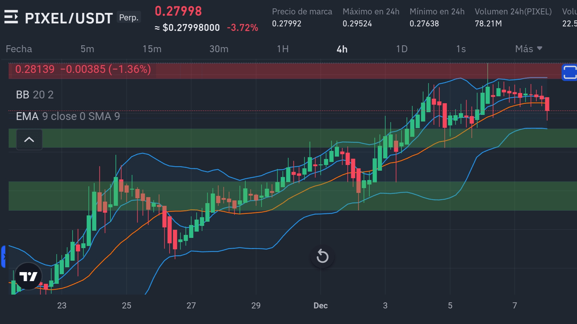The height and width of the screenshot is (324, 577).
Task: Click the TradingView logo icon
Action: pyautogui.click(x=28, y=276)
